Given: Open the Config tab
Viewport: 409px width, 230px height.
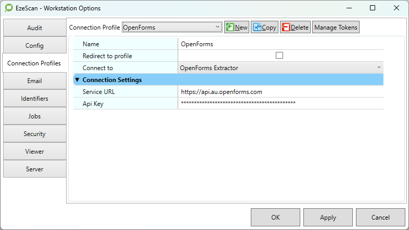Looking at the screenshot, I should tap(34, 46).
